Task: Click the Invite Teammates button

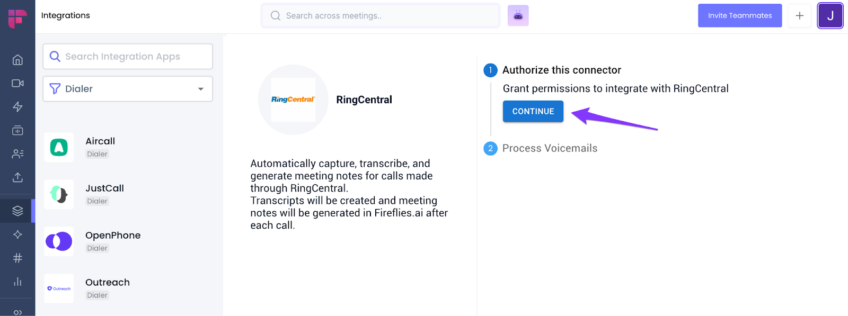Action: (x=739, y=15)
